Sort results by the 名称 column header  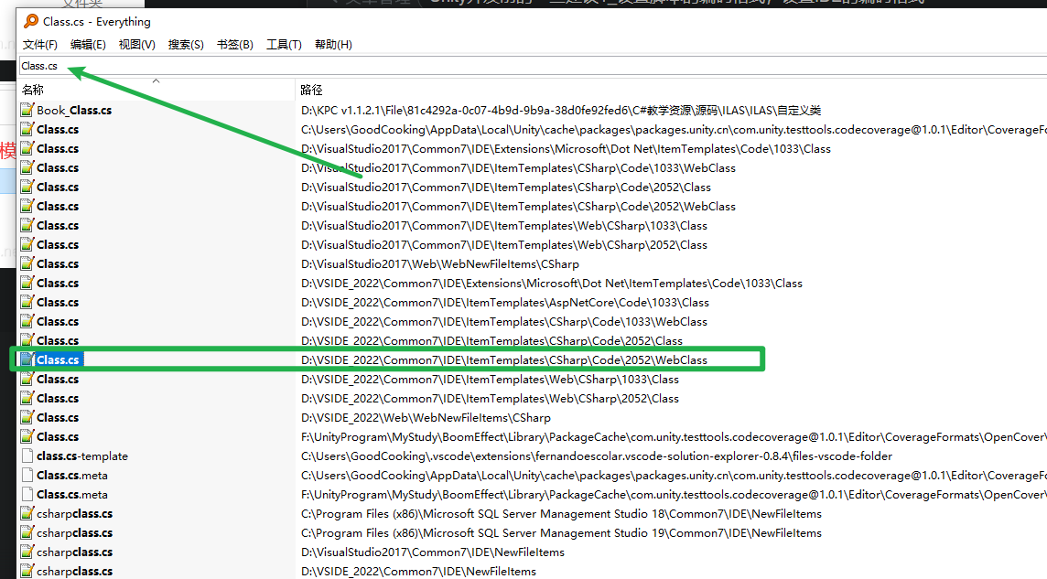(x=157, y=90)
